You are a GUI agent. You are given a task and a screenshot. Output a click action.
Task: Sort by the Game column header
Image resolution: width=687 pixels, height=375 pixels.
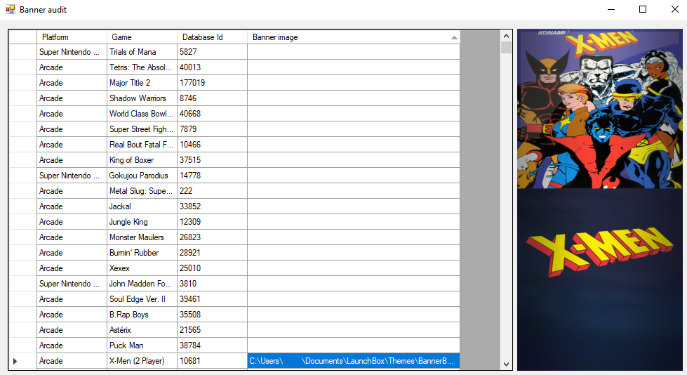pos(142,37)
